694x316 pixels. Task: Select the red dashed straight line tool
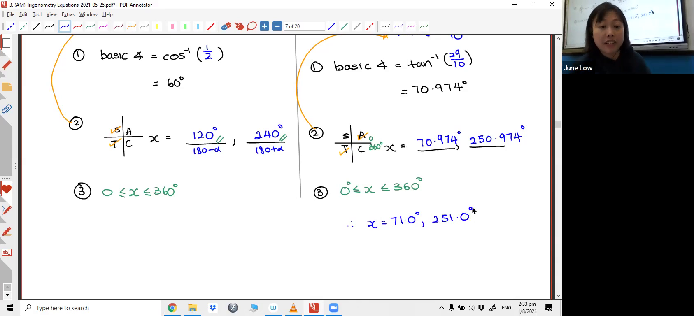coord(370,26)
